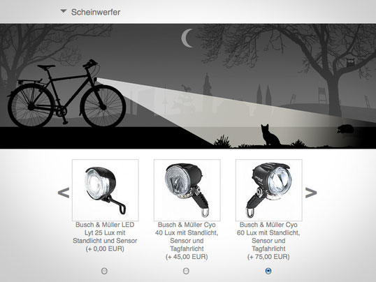The image size is (376, 282).
Task: Select the LED Lyt 25 Lux radio button
Action: 104,271
